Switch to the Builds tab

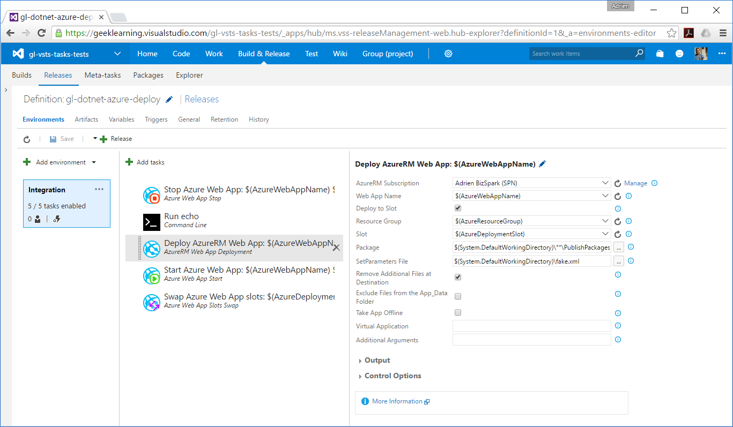22,75
